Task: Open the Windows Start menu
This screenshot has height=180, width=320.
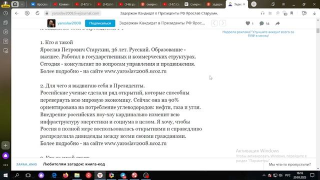Action: pyautogui.click(x=5, y=175)
